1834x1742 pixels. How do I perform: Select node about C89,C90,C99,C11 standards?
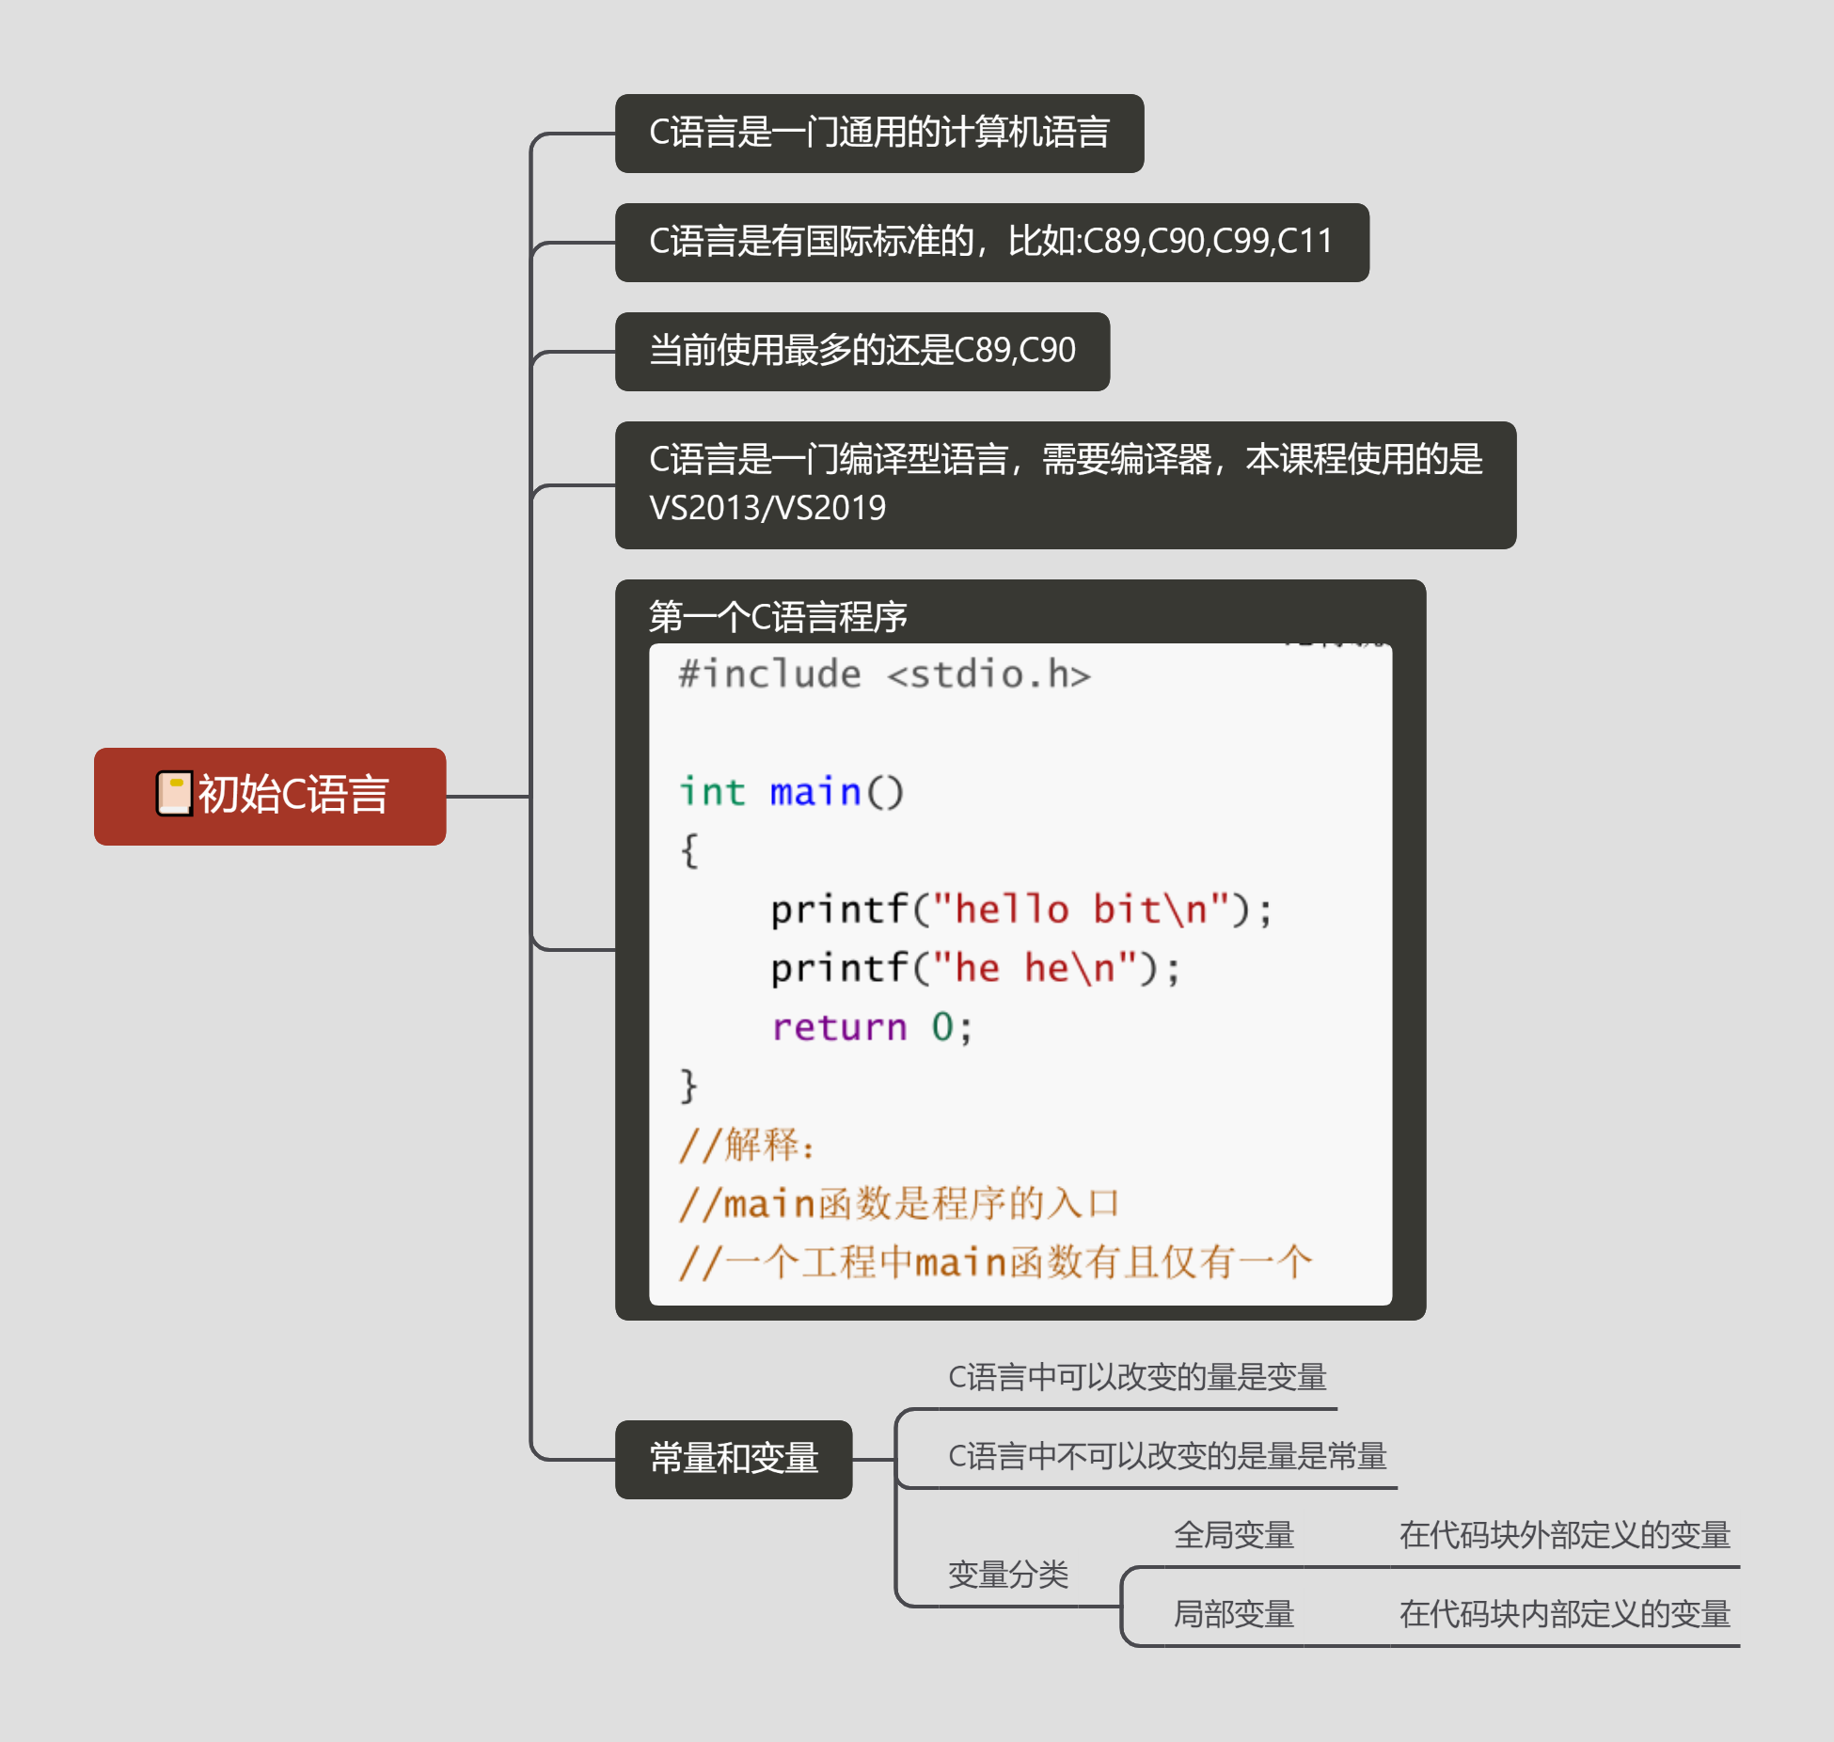[991, 243]
